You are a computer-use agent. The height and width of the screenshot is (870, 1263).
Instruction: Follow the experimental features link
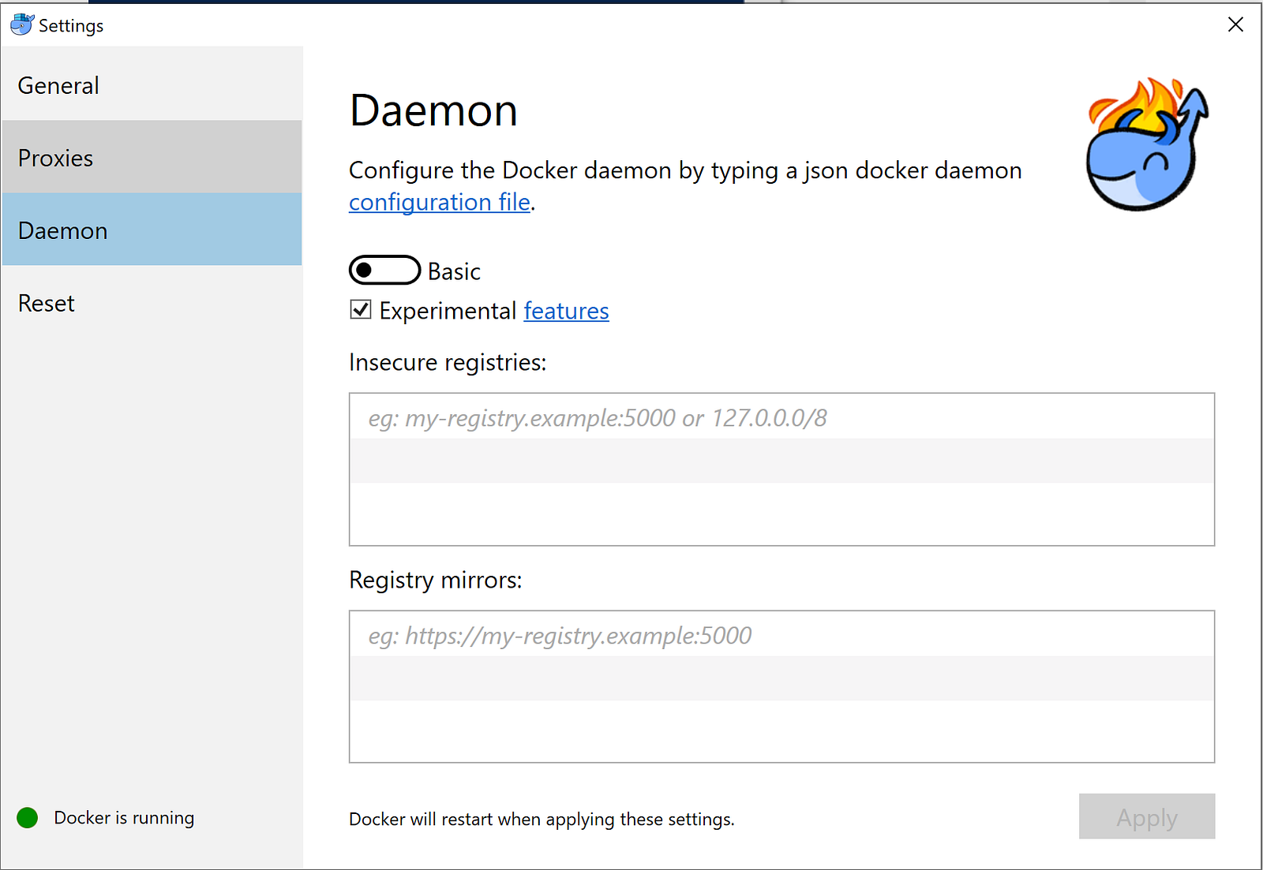(x=566, y=311)
